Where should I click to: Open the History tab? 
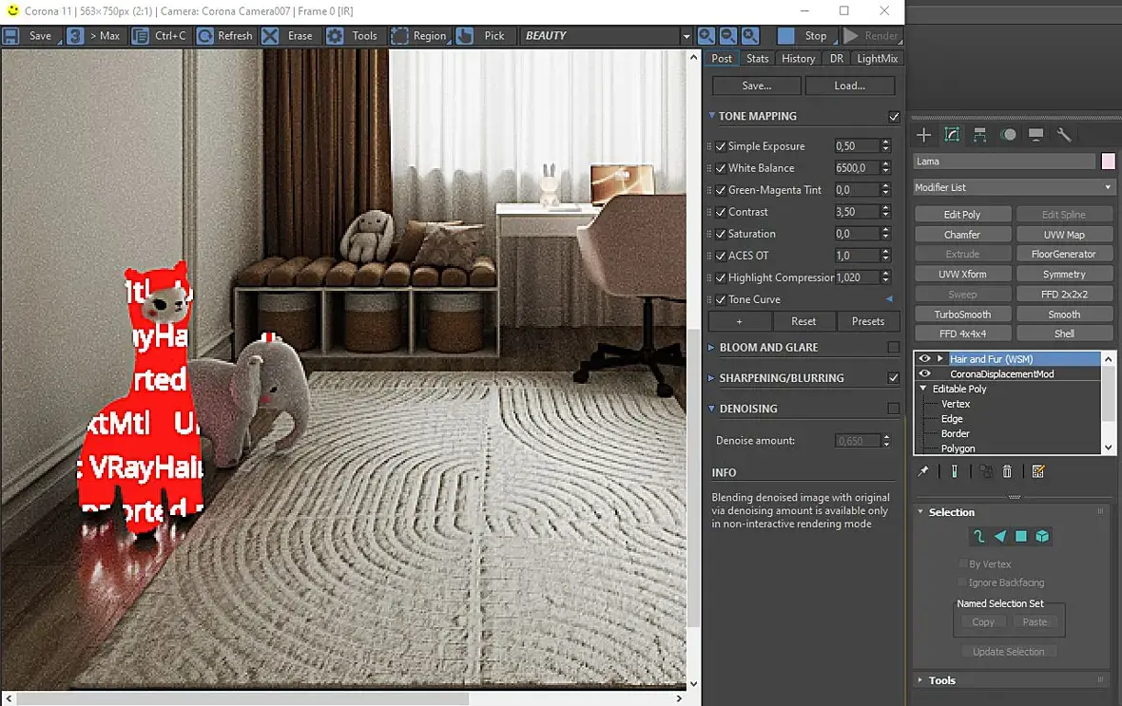(x=798, y=59)
